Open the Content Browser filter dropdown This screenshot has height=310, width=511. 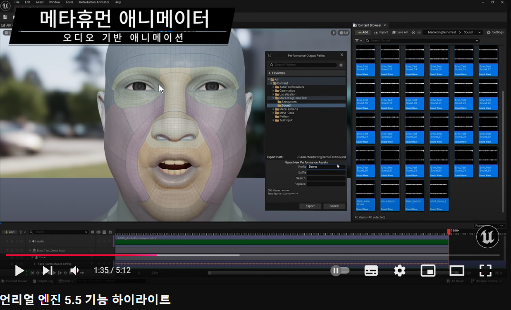(x=359, y=41)
